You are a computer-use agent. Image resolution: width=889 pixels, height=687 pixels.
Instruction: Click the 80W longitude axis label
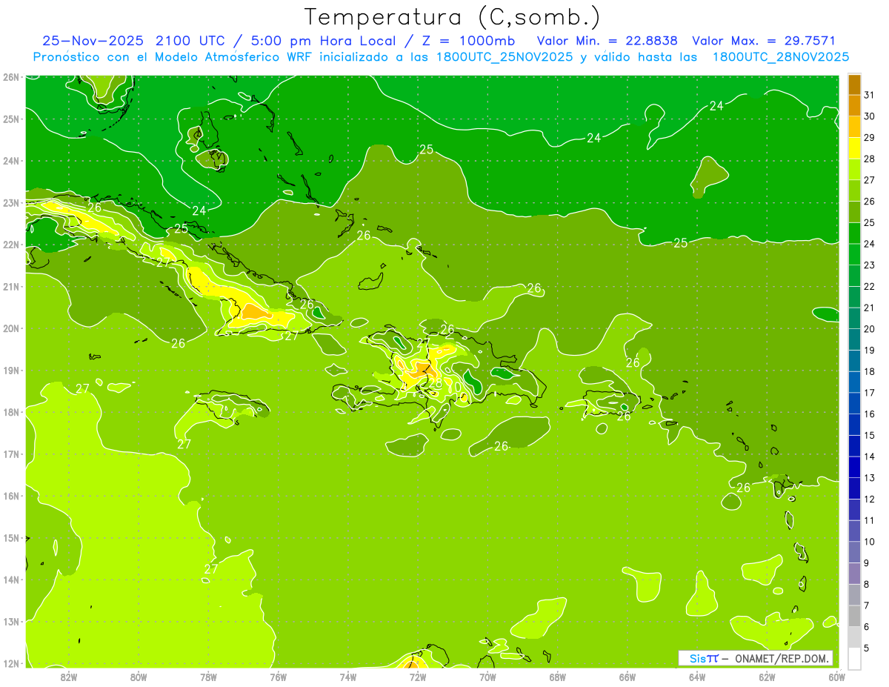click(139, 676)
